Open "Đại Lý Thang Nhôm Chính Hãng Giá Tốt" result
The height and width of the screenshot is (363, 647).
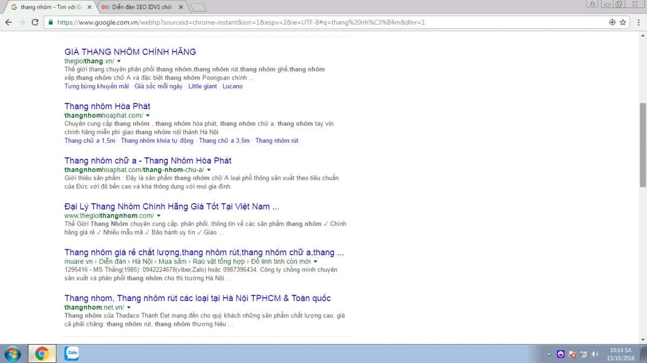pyautogui.click(x=171, y=206)
